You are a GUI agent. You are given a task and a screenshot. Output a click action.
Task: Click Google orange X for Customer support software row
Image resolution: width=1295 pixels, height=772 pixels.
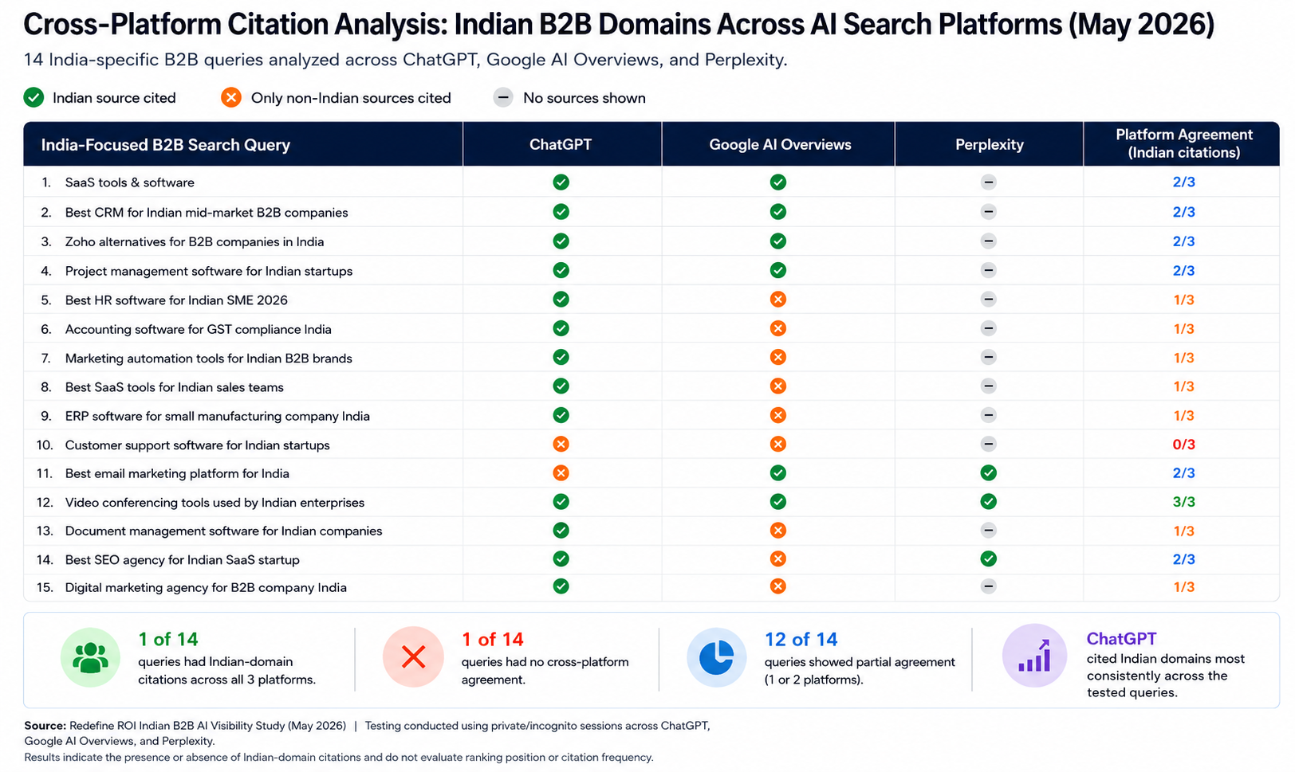tap(778, 445)
